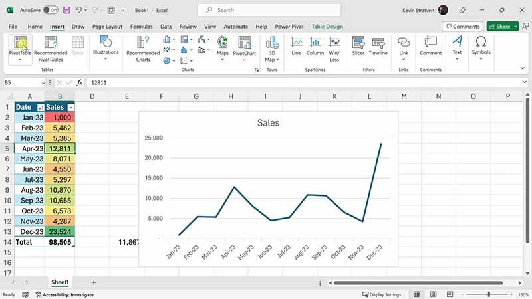Save the workbook with floppy icon
532x299 pixels.
66,10
